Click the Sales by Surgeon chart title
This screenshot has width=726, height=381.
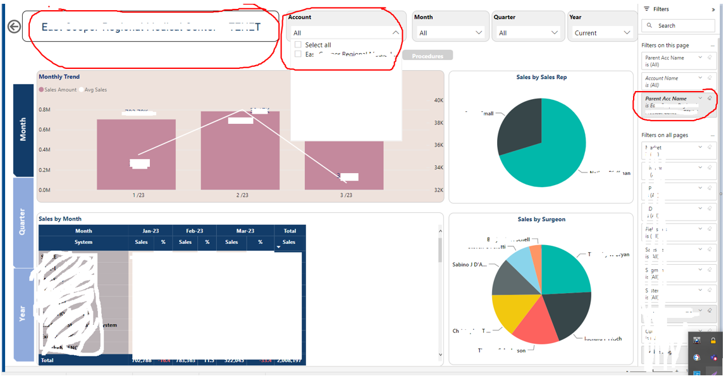(x=541, y=219)
